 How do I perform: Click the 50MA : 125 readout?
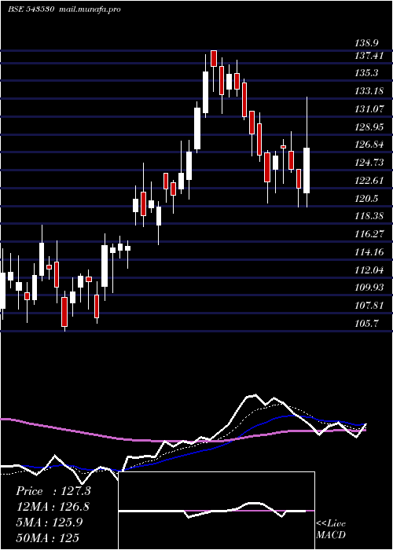tap(47, 537)
